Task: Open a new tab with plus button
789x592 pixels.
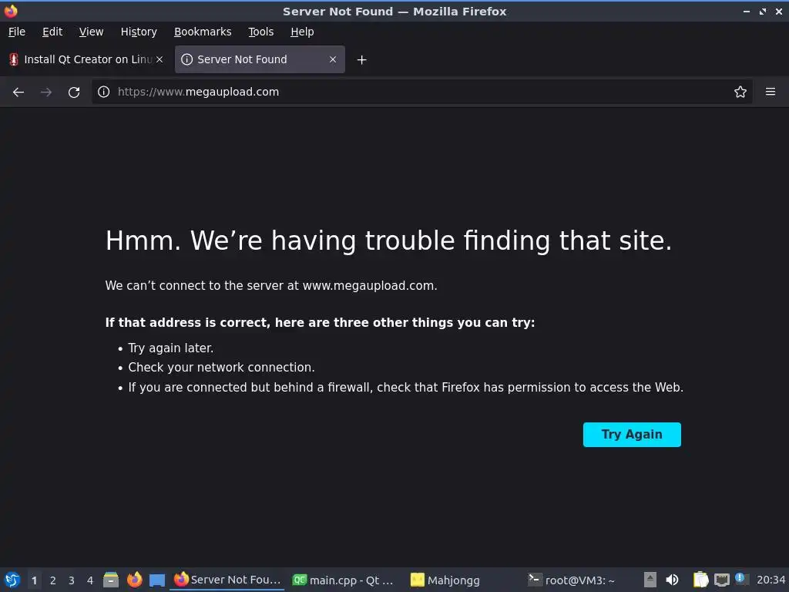Action: tap(361, 60)
